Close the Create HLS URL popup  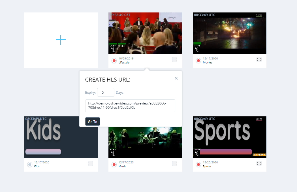(176, 78)
